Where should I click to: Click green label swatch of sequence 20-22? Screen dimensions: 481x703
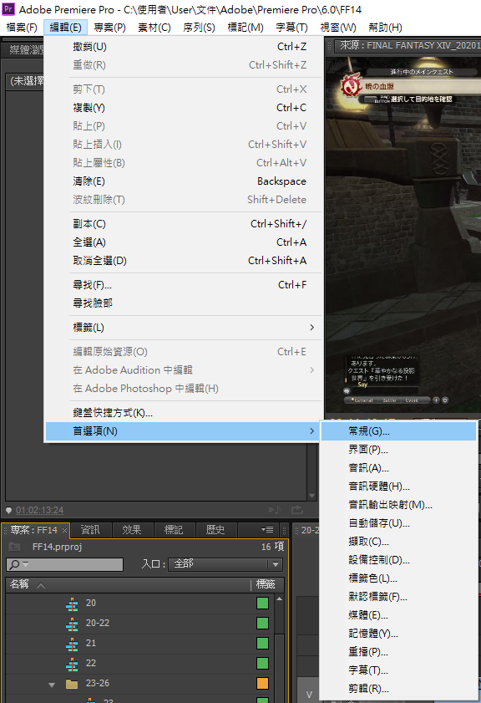tap(262, 624)
